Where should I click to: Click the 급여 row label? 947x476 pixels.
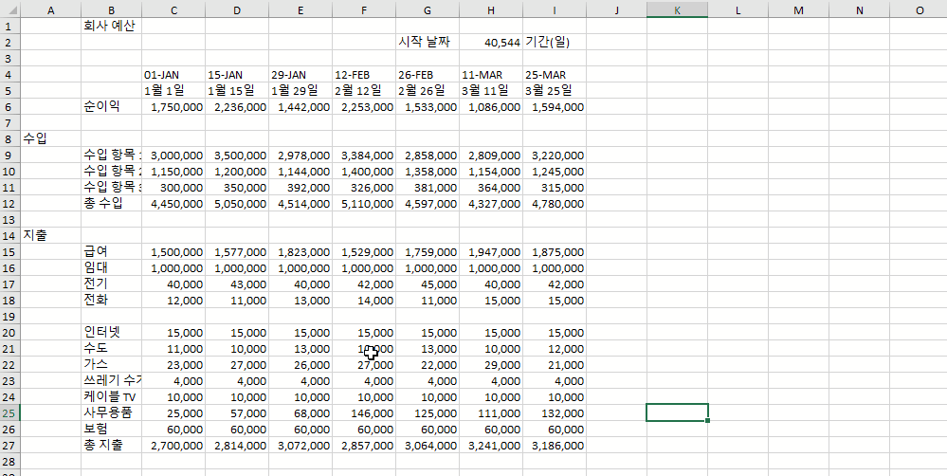pyautogui.click(x=112, y=252)
